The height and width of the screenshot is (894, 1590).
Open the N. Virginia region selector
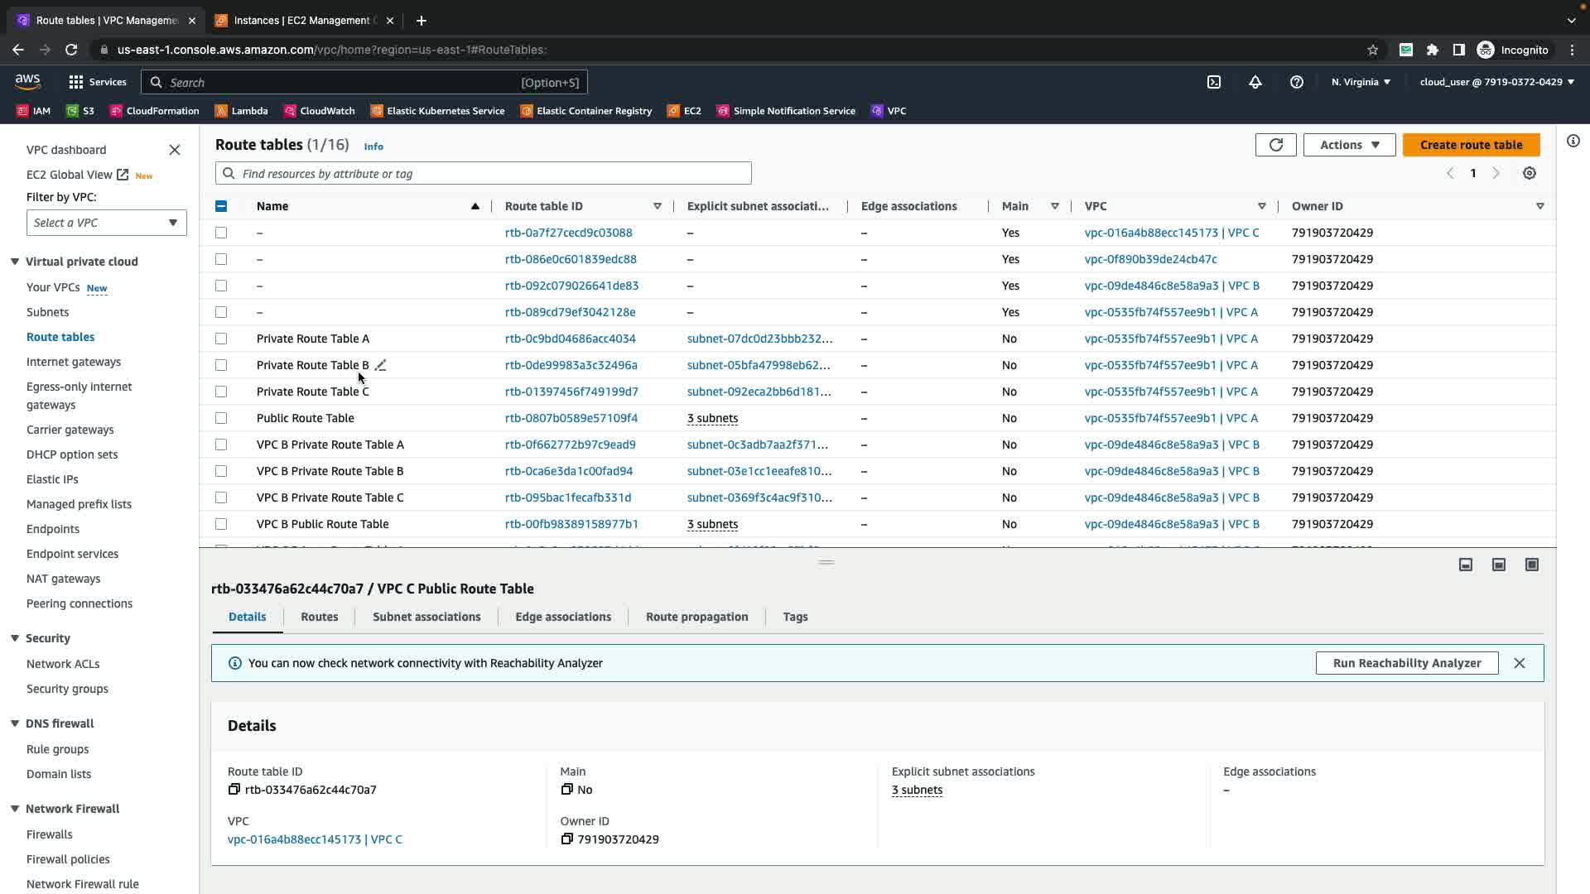tap(1361, 82)
